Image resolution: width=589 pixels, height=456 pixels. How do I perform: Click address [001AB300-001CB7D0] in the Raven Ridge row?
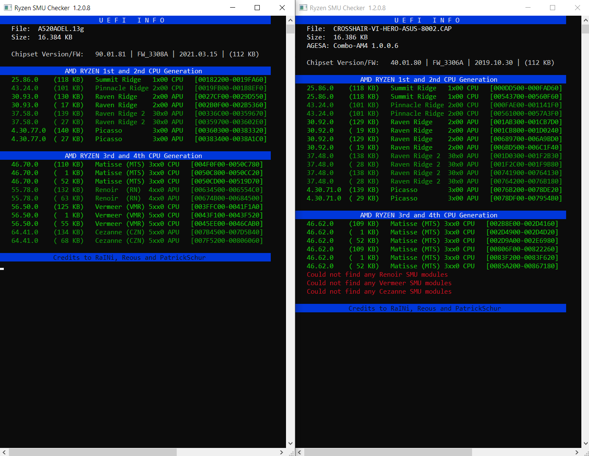coord(526,122)
